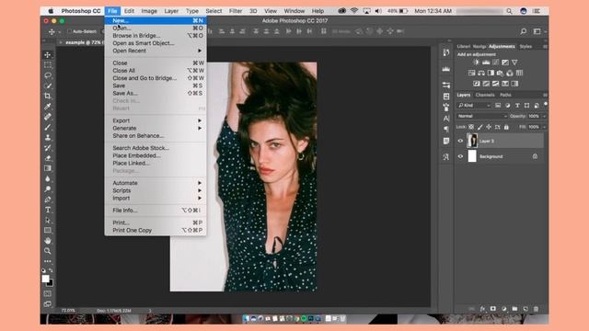Viewport: 589px width, 331px height.
Task: Open the Edit Toolbar three-dots button
Action: (48, 261)
